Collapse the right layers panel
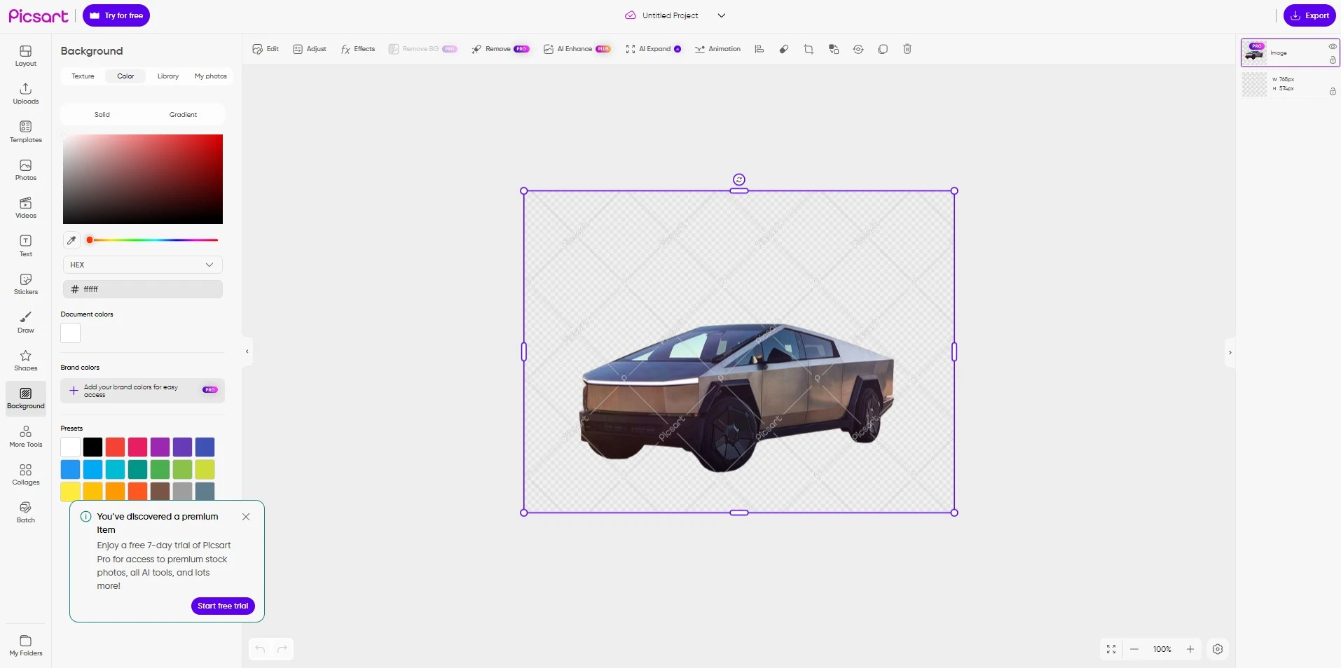The width and height of the screenshot is (1341, 668). (x=1230, y=352)
